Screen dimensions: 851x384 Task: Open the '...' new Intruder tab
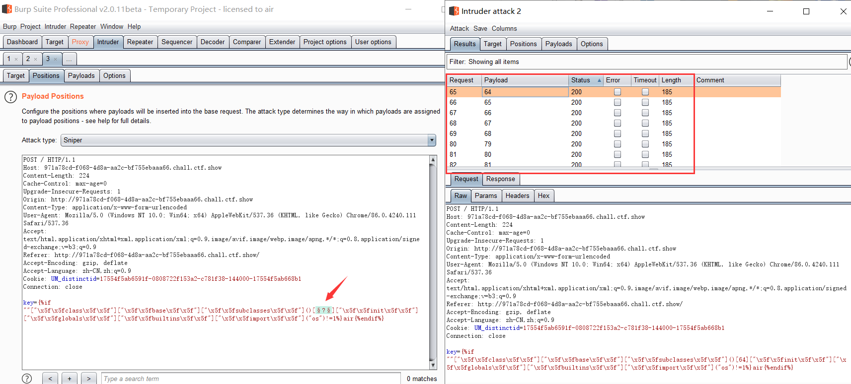coord(69,59)
